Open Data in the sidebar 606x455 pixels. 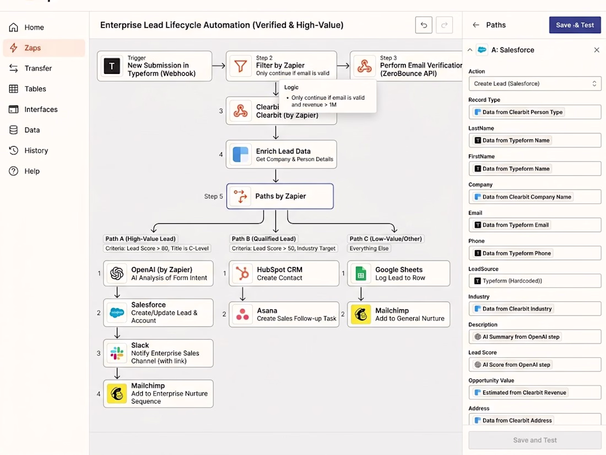click(x=44, y=130)
